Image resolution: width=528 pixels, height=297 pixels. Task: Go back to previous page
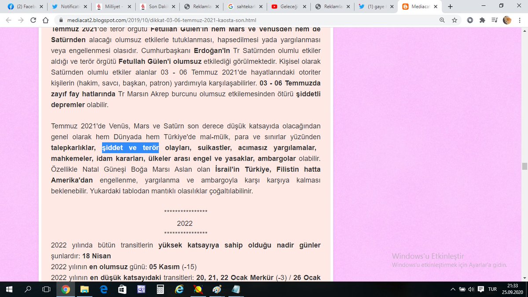point(9,20)
